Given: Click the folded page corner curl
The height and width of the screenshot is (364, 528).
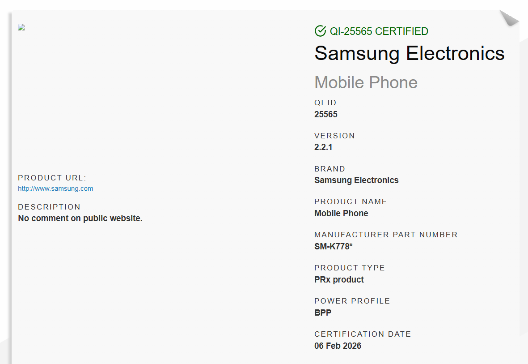Looking at the screenshot, I should [508, 18].
